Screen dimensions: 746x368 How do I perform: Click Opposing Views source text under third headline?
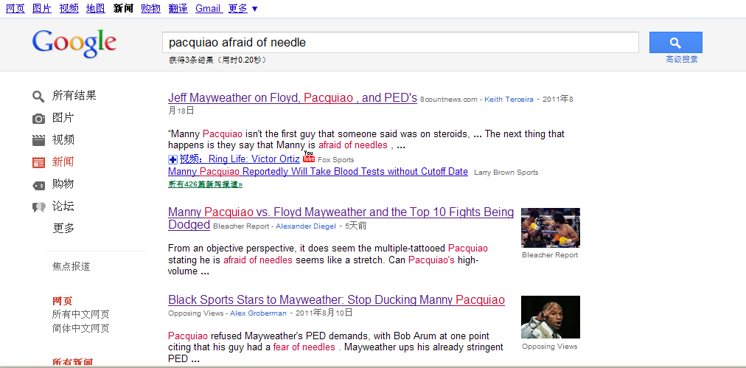(195, 313)
